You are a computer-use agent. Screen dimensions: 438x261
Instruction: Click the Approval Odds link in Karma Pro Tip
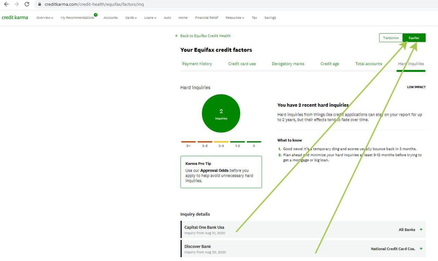pos(214,171)
